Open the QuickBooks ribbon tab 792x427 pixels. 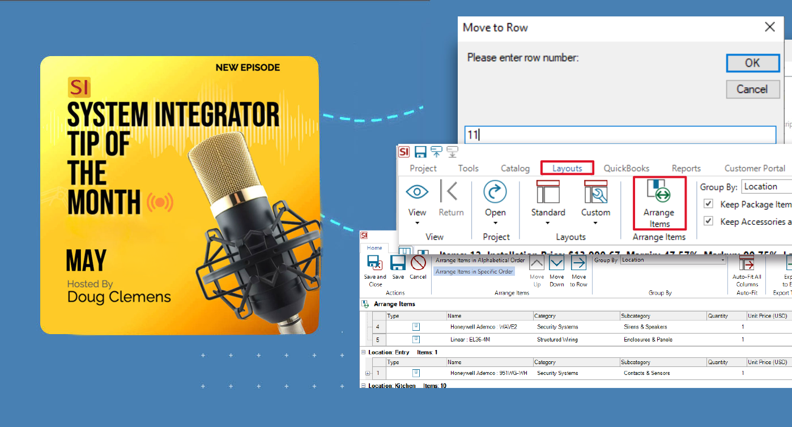[627, 168]
